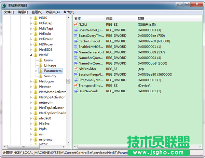Click the netprofm folder icon
205x158 pixels.
click(36, 102)
